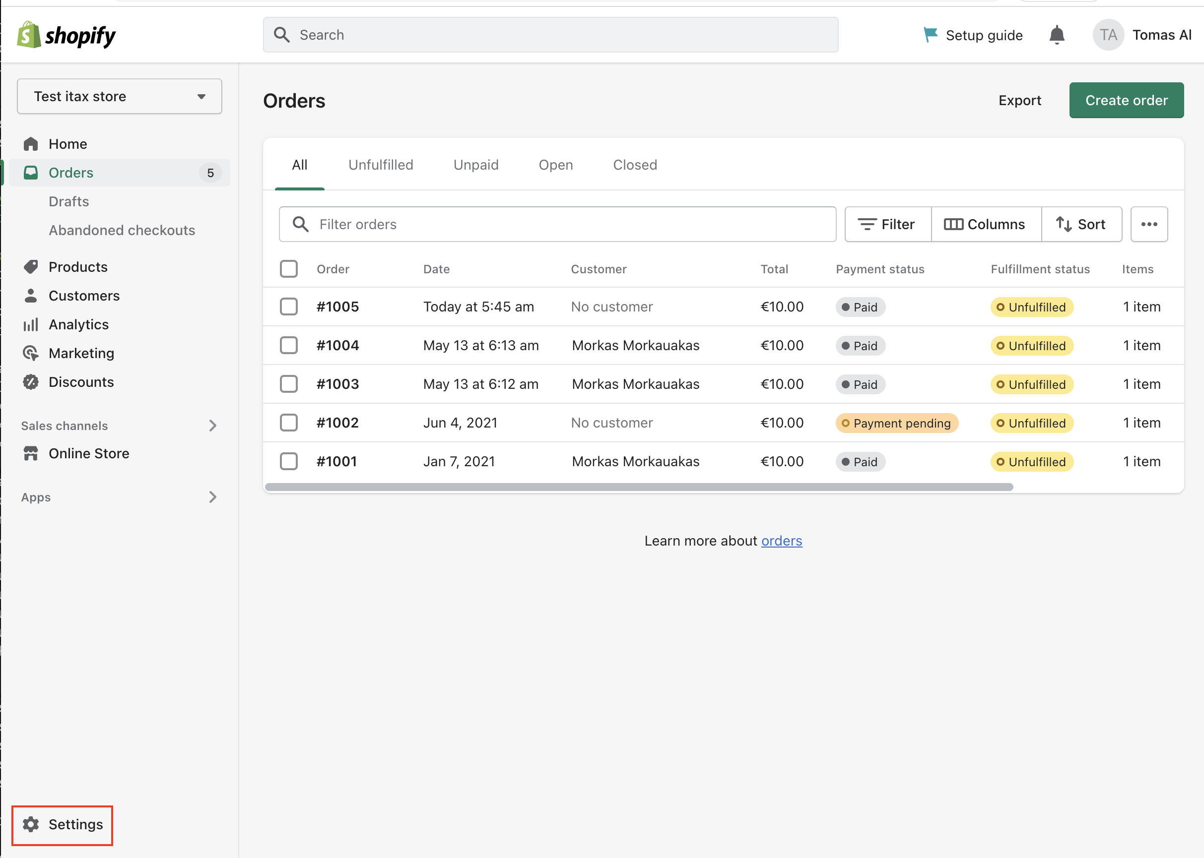The width and height of the screenshot is (1204, 858).
Task: Click the Marketing target icon
Action: [x=31, y=353]
